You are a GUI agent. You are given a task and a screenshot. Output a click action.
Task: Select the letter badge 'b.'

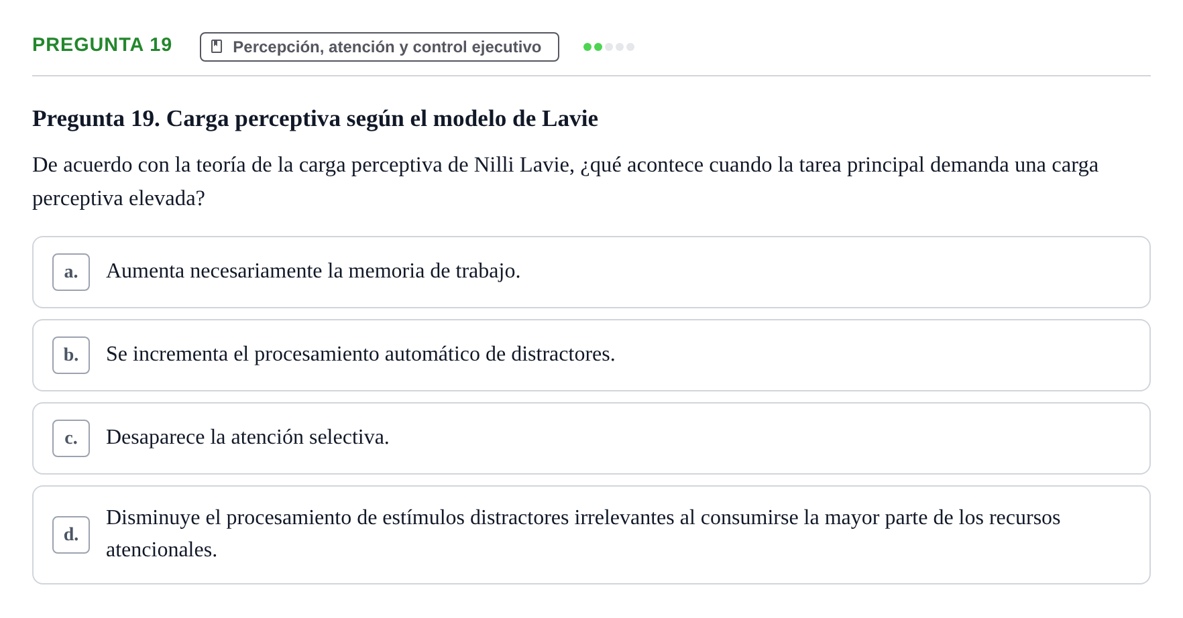(71, 355)
